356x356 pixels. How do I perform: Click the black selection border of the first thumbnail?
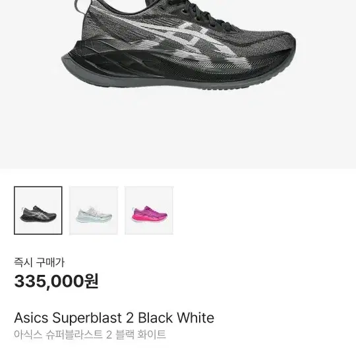point(38,187)
